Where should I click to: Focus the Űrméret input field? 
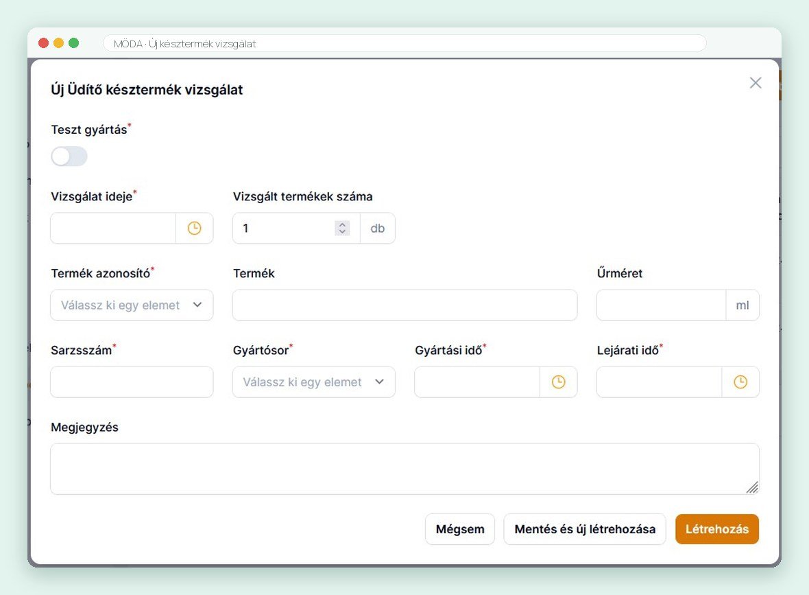coord(662,305)
